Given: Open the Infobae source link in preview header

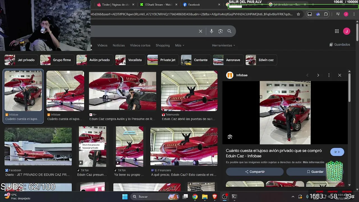Looking at the screenshot, I should [237, 75].
